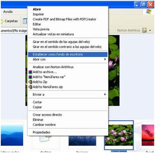The height and width of the screenshot is (153, 155).
Task: Click the large water lilies preview image
Action: click(114, 70)
